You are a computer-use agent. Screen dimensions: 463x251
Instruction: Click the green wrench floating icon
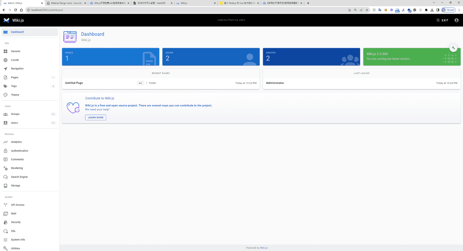453,48
